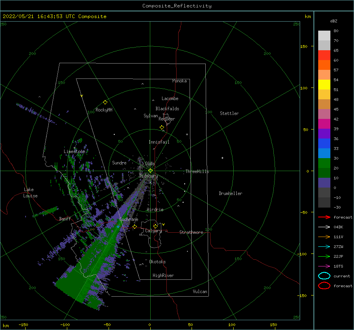Click the yellow diamond marker west of Calgary
Screen dimensions: 354x330
pos(135,227)
